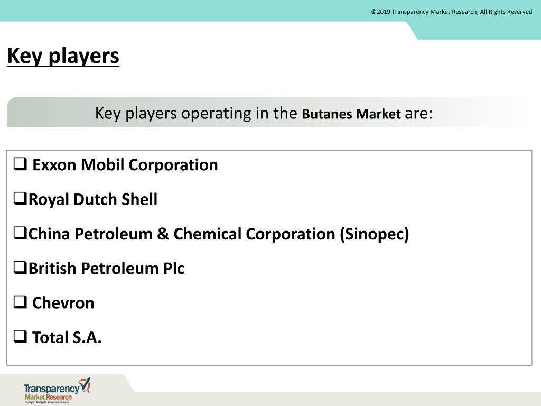Tick the box beside Royal Dutch Shell
The height and width of the screenshot is (406, 541).
coord(20,199)
